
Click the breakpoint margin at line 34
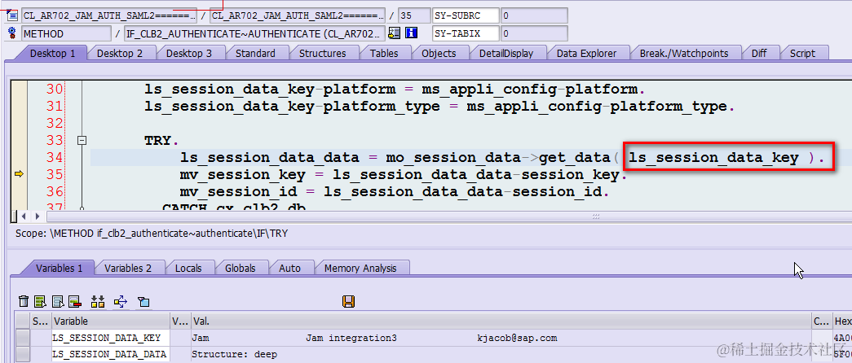pyautogui.click(x=19, y=157)
